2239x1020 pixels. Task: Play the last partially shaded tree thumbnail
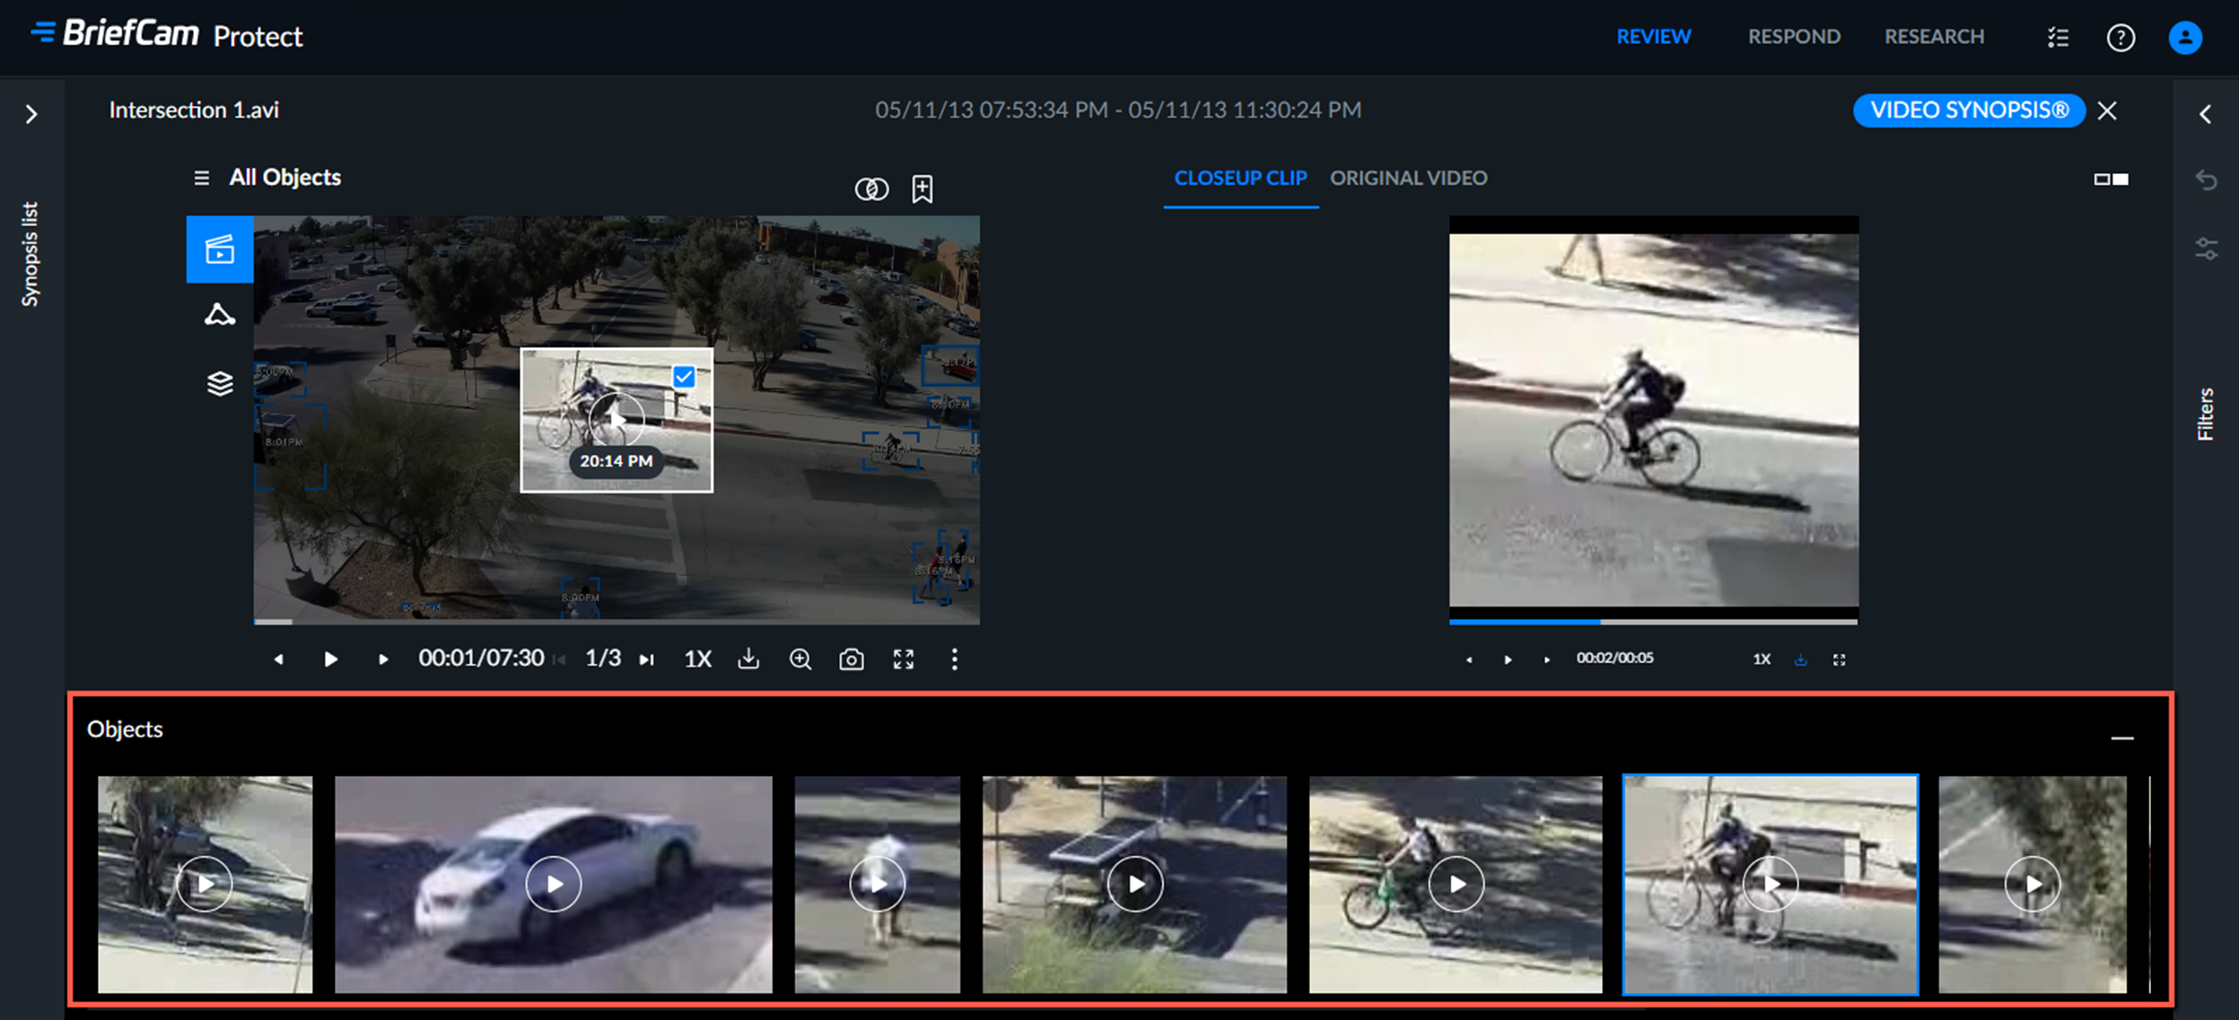2032,884
